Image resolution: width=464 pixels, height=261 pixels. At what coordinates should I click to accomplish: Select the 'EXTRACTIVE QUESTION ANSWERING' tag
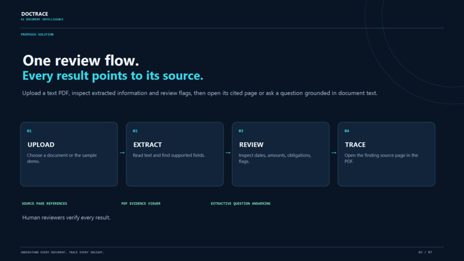coord(241,203)
